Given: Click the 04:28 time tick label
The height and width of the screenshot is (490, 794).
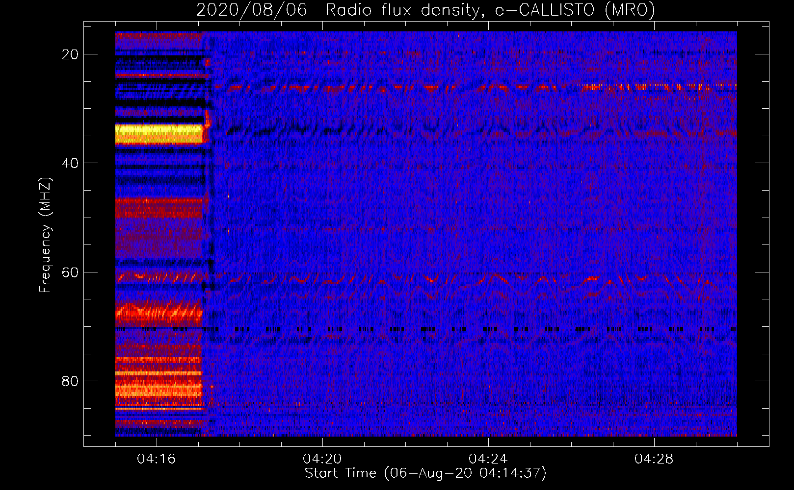Looking at the screenshot, I should tap(654, 459).
